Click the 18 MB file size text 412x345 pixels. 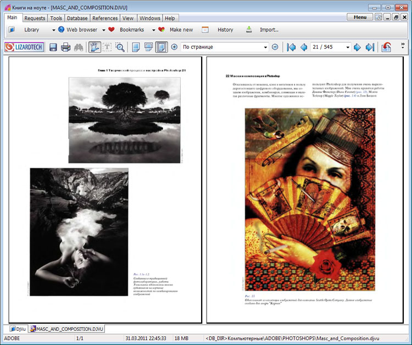pos(181,338)
